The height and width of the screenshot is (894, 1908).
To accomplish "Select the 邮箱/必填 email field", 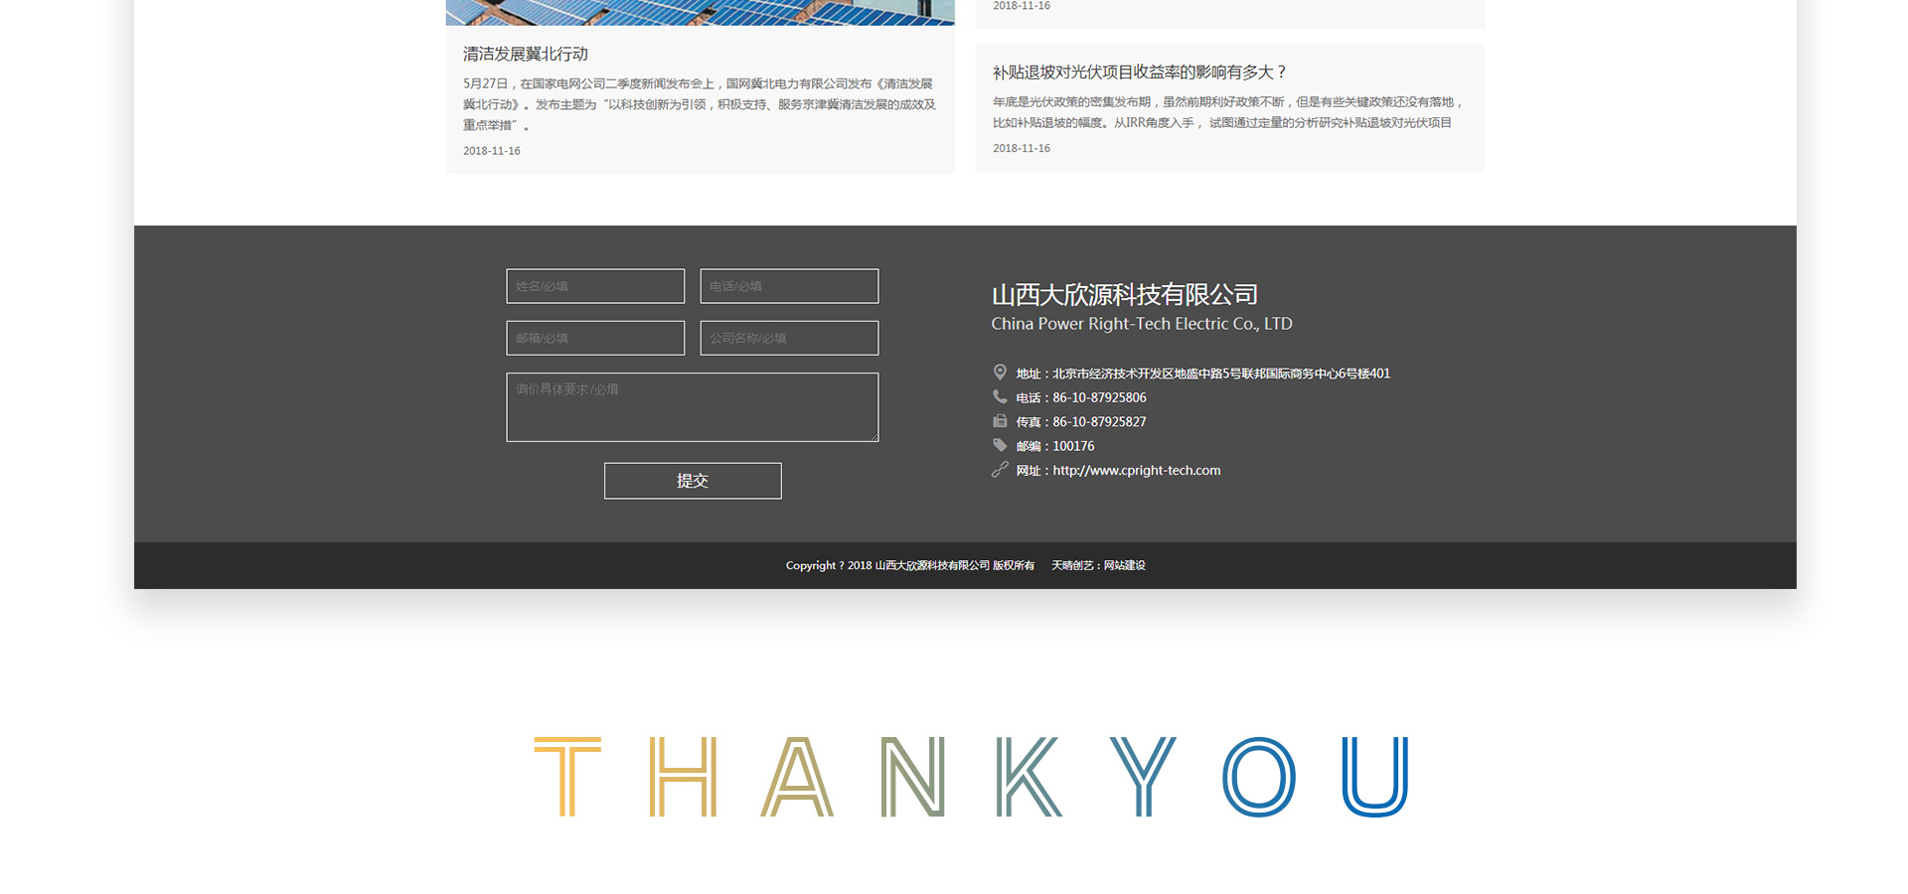I will (595, 338).
